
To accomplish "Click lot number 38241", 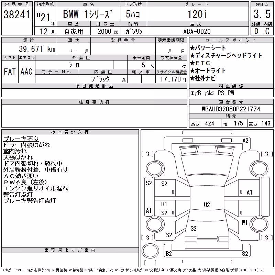I will point(17,14).
